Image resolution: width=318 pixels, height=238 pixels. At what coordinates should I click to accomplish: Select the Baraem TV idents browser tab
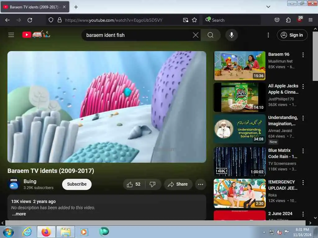pos(35,7)
